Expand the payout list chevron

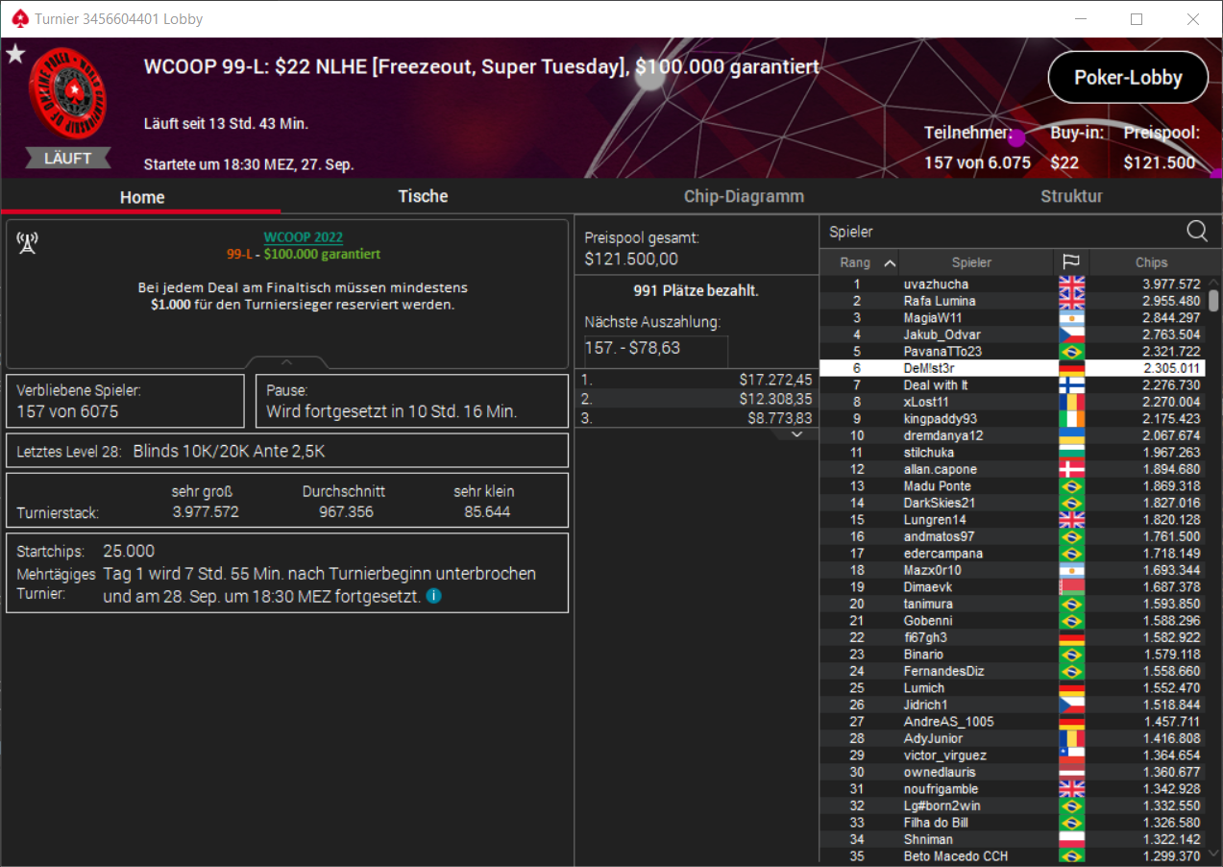(x=796, y=434)
